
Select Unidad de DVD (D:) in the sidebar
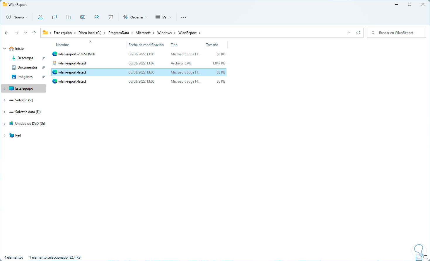(x=30, y=124)
